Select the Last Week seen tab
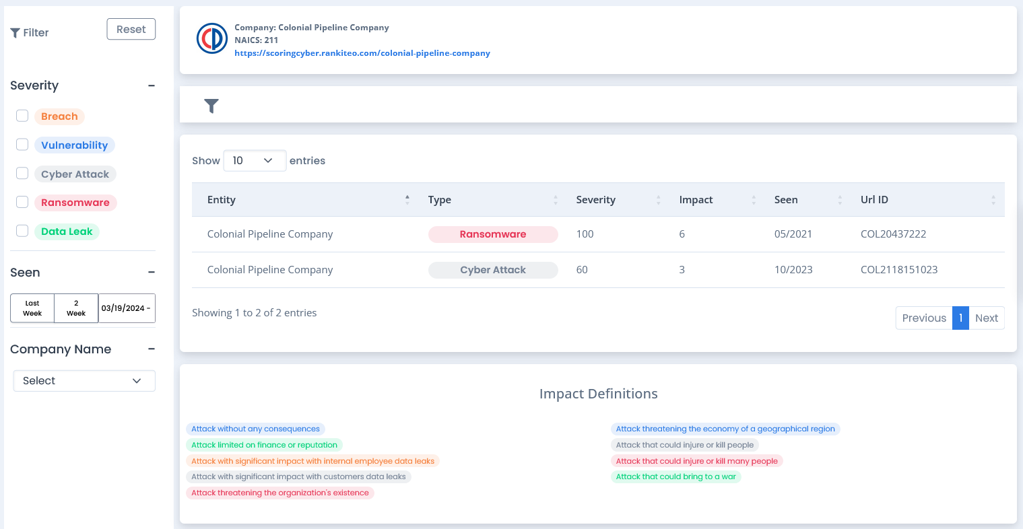1023x529 pixels. click(32, 308)
